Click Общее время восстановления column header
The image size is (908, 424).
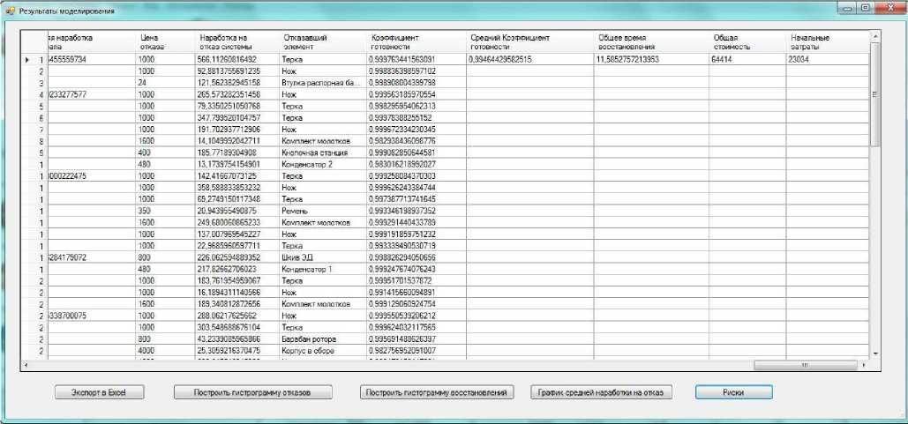651,42
